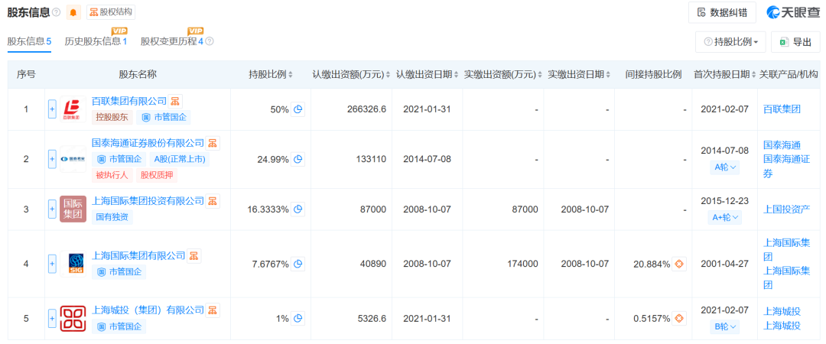Screen dimensions: 826x344
Task: Click the 数据纠错 button
Action: 722,13
